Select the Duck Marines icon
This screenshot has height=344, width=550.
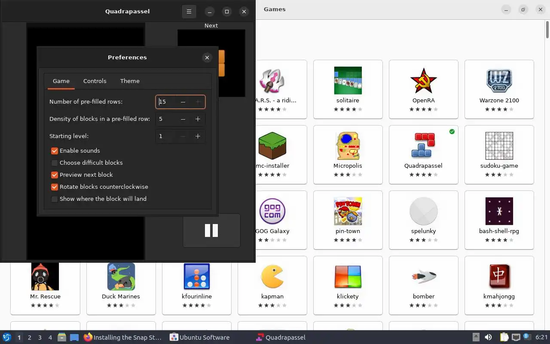[121, 276]
